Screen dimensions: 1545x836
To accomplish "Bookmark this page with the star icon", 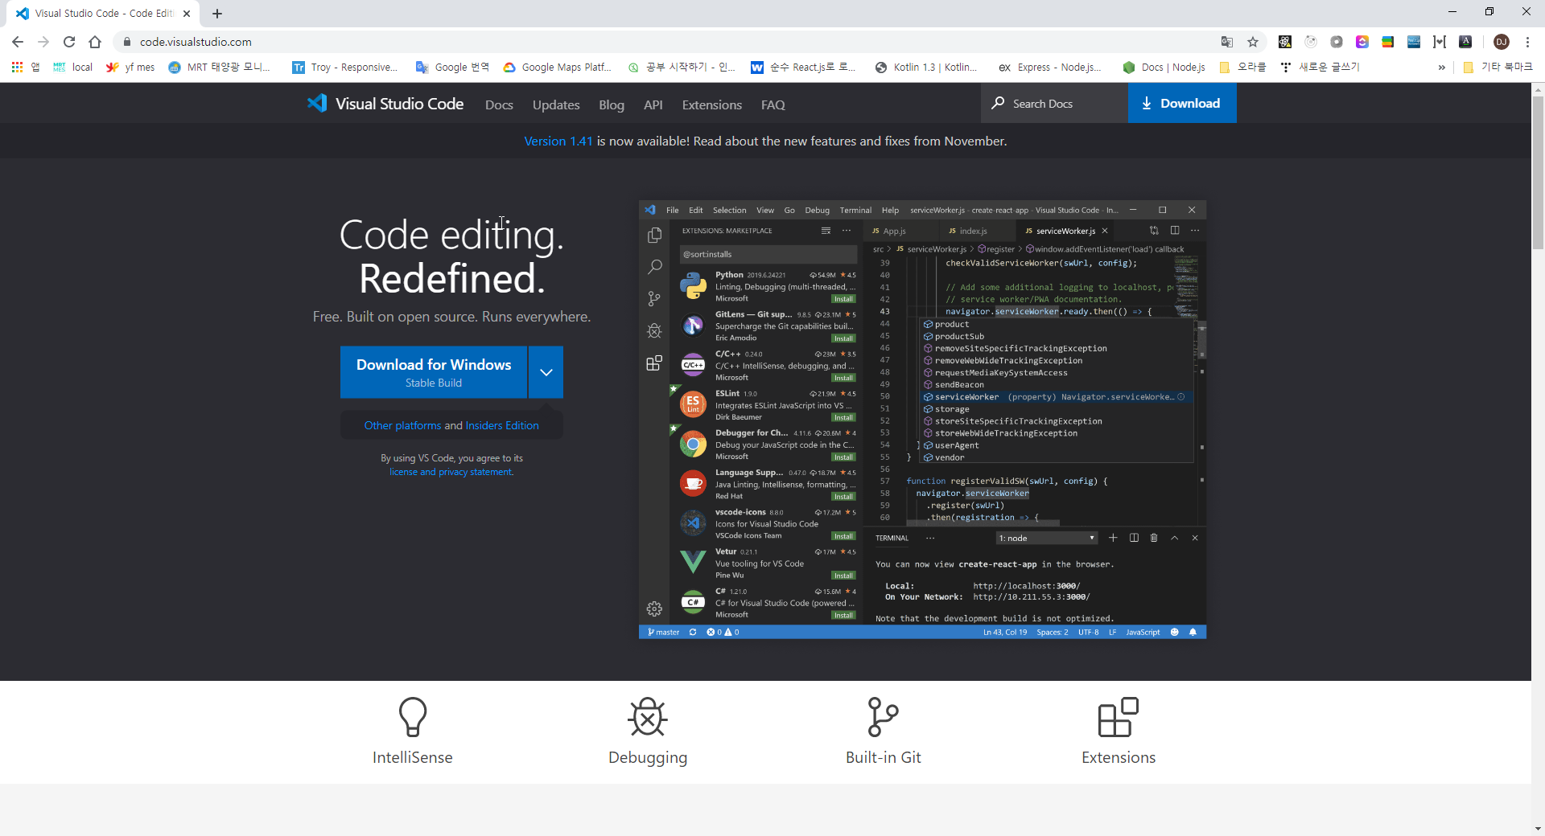I will click(x=1253, y=42).
